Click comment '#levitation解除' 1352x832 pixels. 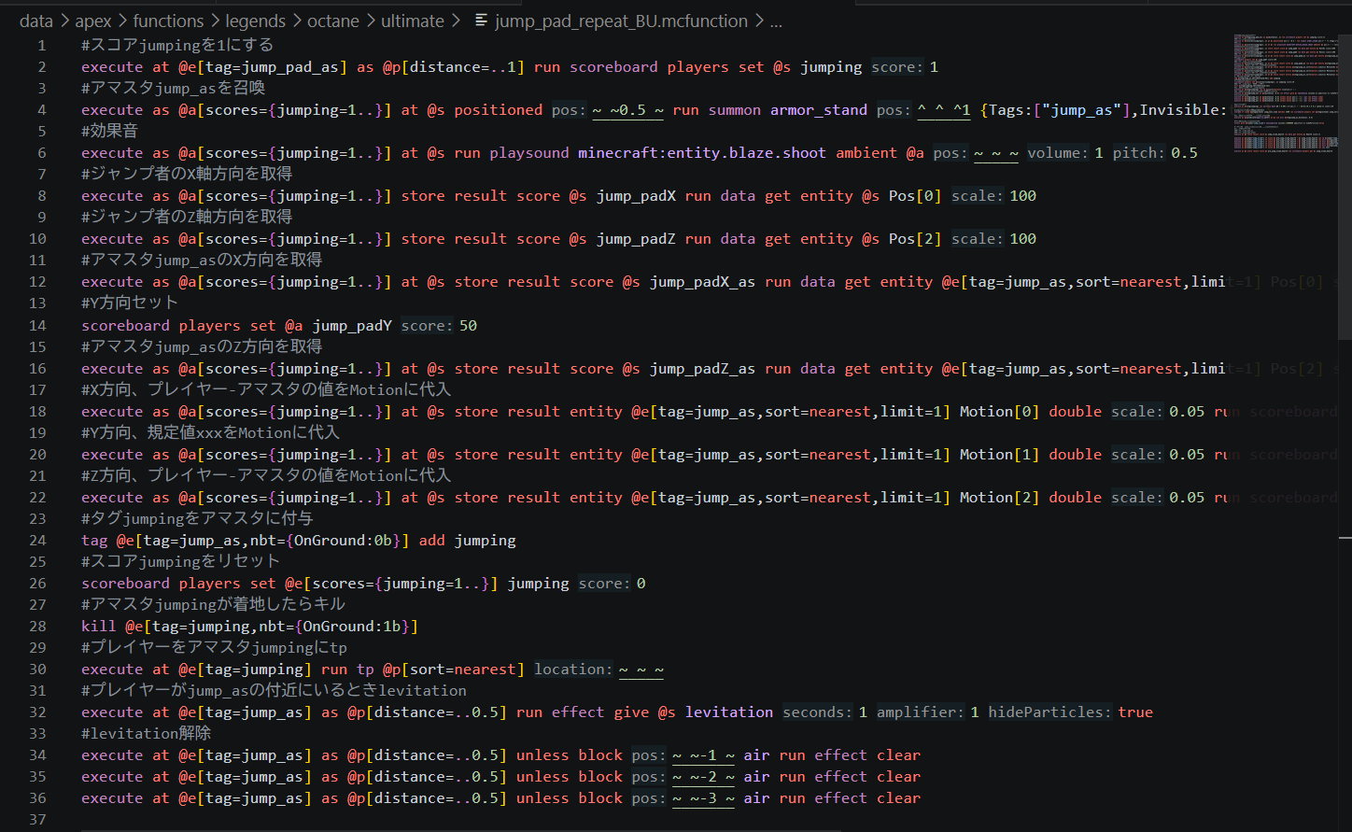tap(146, 733)
